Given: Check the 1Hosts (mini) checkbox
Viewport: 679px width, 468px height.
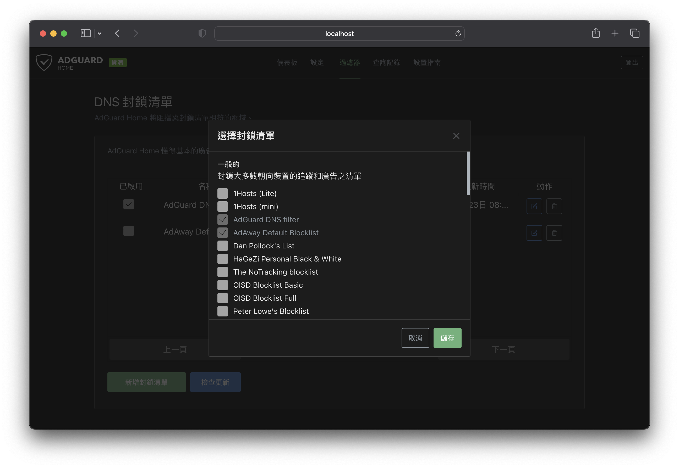Looking at the screenshot, I should pos(222,207).
